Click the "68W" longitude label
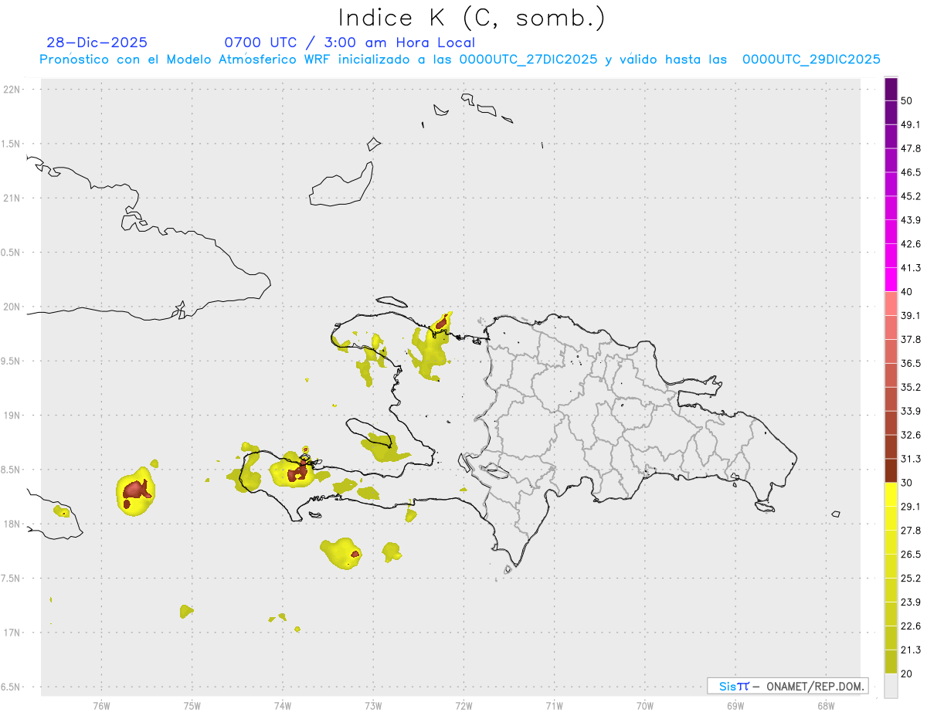 tap(826, 705)
